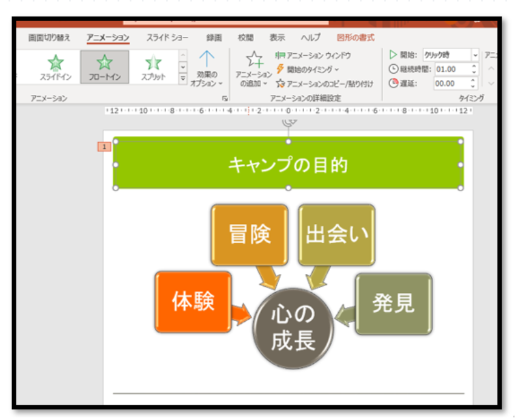Click the 継続時間 01.00 field
Viewport: 515px width, 418px height.
[x=453, y=69]
